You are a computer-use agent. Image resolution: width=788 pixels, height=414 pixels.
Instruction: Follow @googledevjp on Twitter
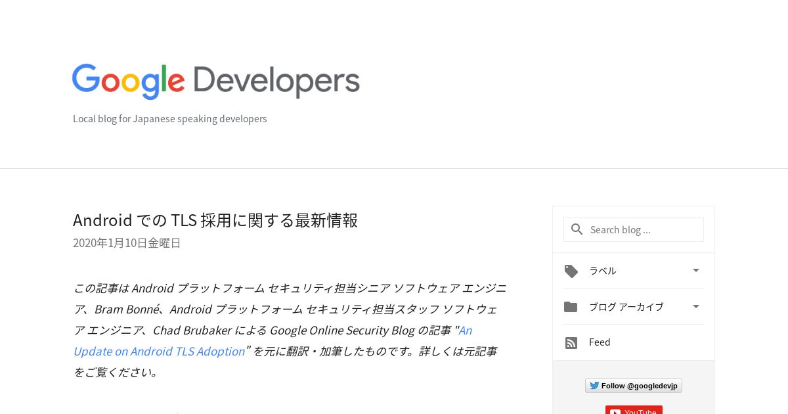tap(634, 386)
